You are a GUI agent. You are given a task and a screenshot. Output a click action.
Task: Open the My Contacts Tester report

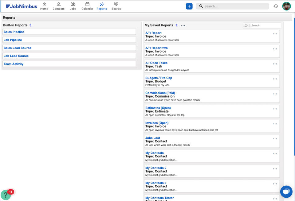click(159, 198)
